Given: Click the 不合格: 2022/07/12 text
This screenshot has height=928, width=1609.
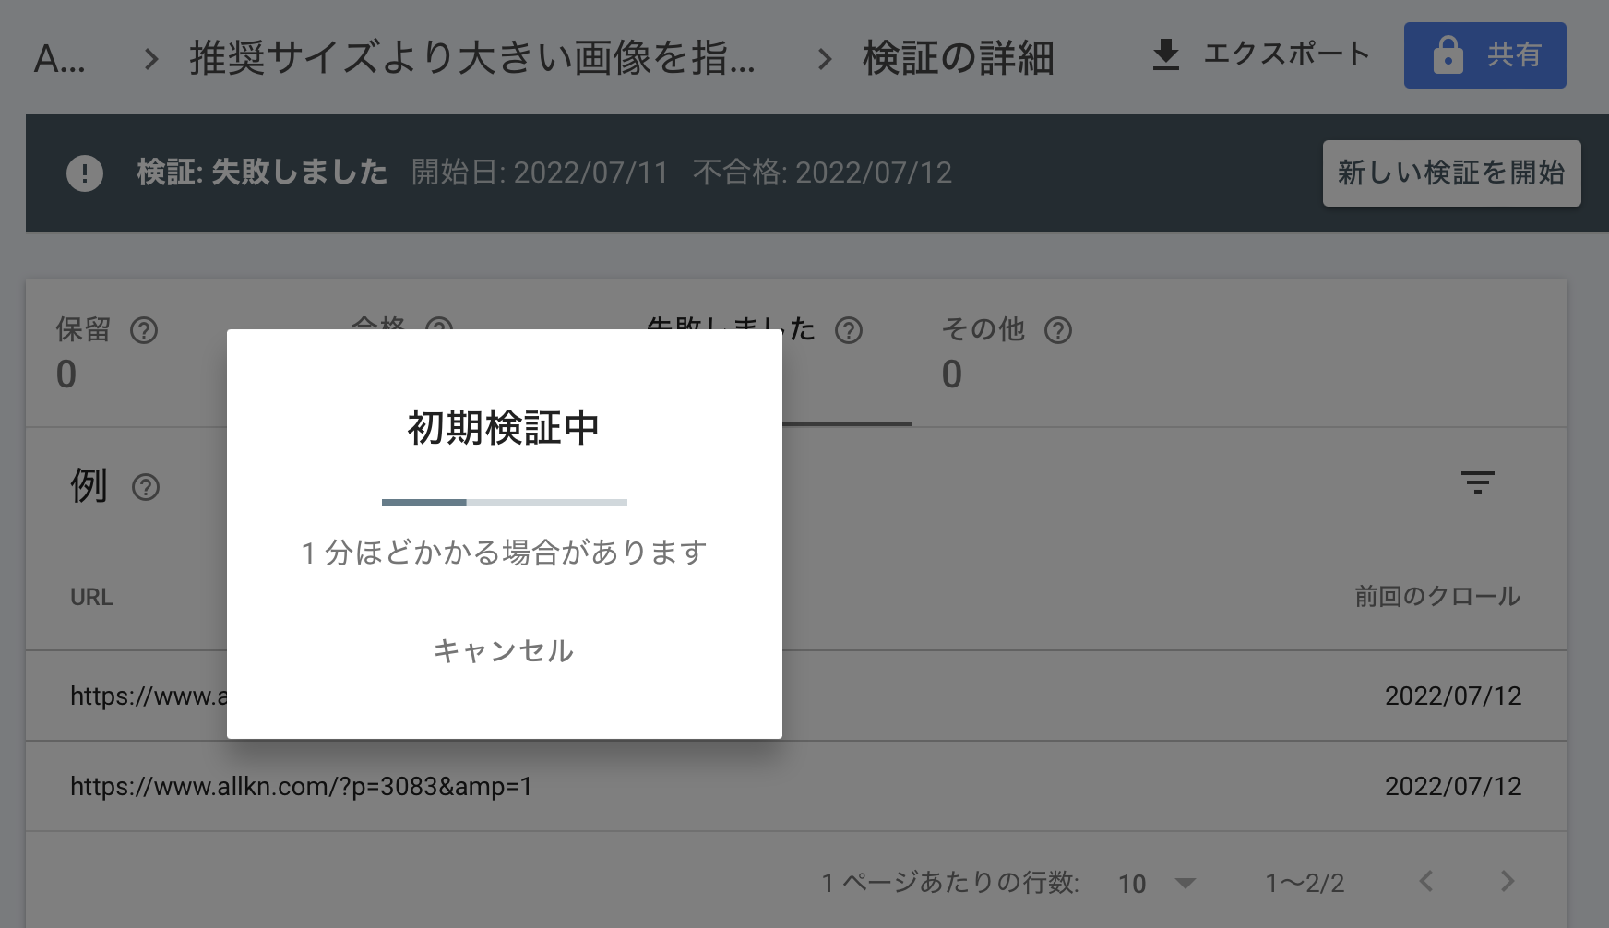Looking at the screenshot, I should click(822, 173).
